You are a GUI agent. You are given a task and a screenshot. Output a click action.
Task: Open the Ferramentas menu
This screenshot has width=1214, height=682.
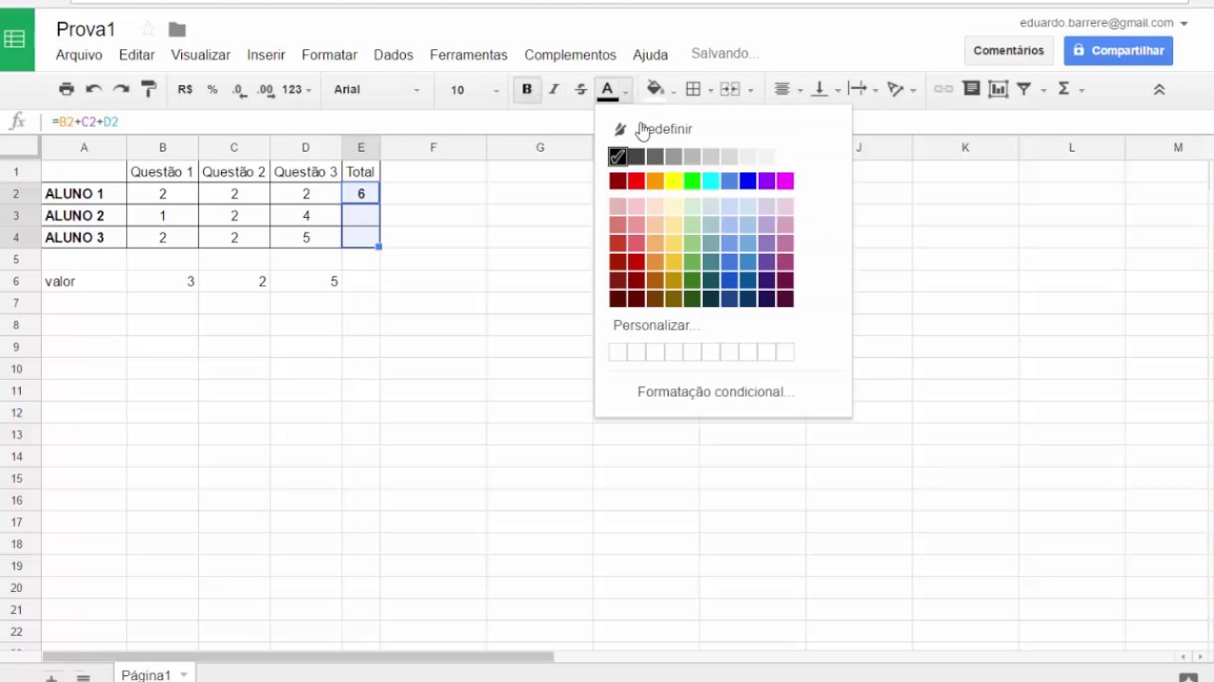coord(469,55)
